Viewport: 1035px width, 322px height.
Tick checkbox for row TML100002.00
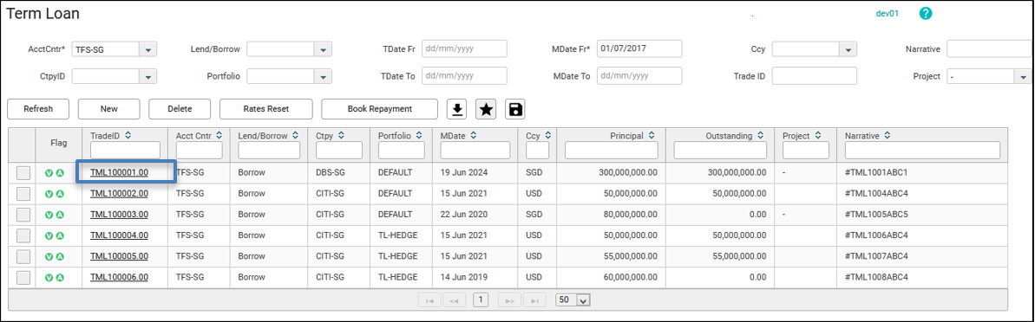tap(23, 194)
